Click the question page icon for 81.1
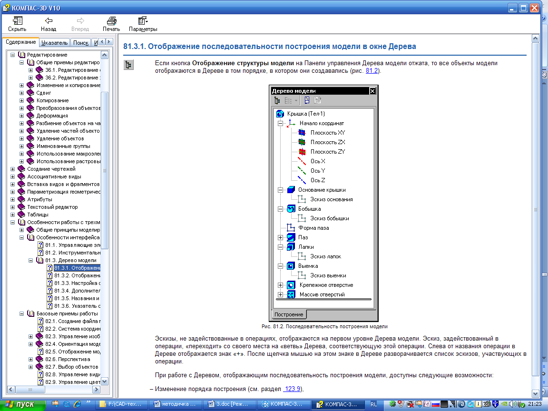The width and height of the screenshot is (548, 411). click(x=40, y=245)
